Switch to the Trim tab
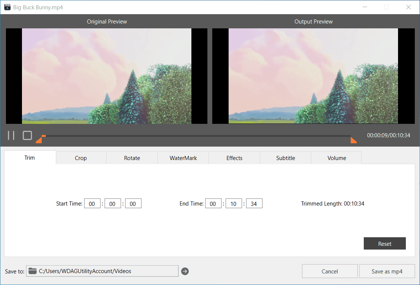 (x=30, y=157)
